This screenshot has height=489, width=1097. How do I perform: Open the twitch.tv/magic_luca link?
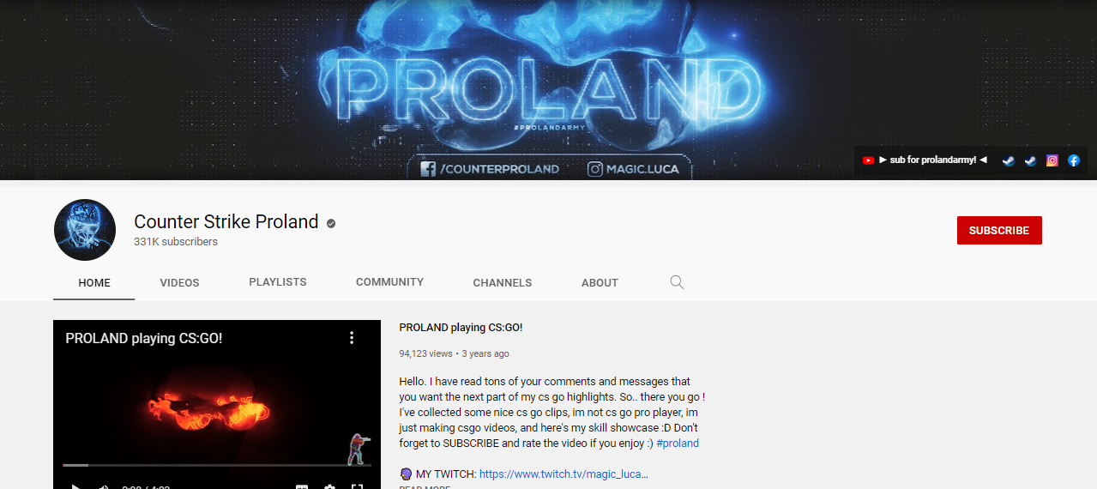click(x=564, y=474)
